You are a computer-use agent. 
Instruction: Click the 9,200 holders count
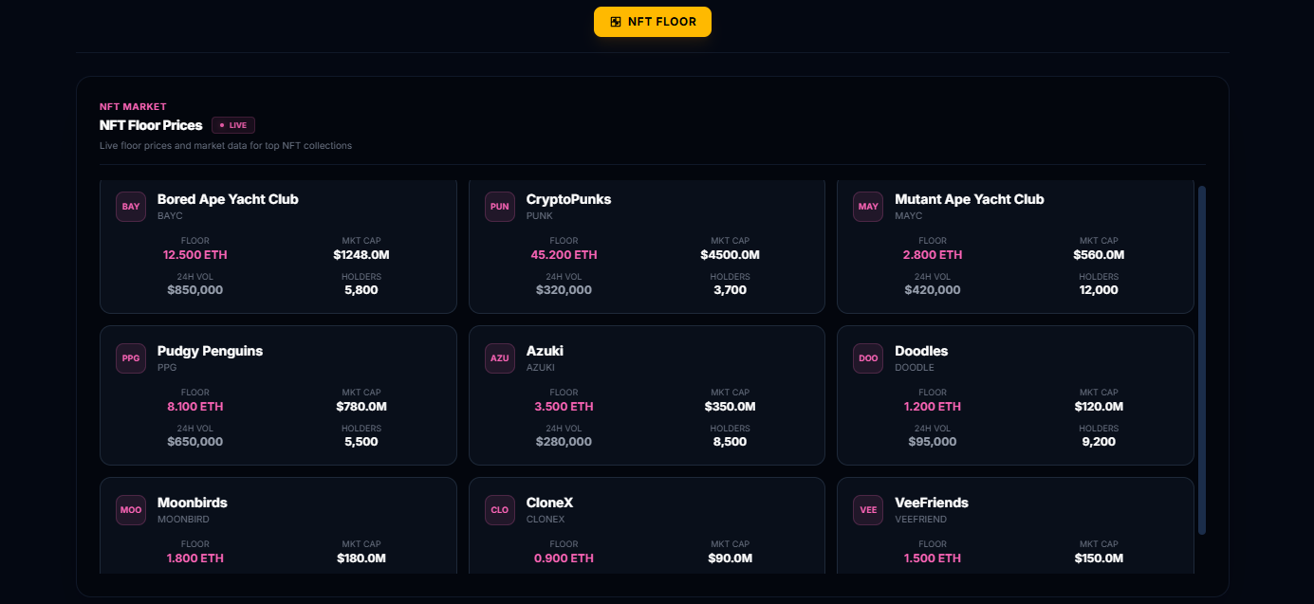[1099, 442]
